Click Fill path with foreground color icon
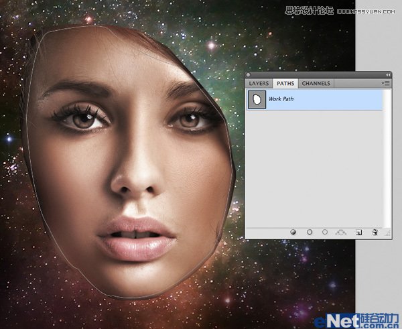The height and width of the screenshot is (329, 402). [x=293, y=232]
